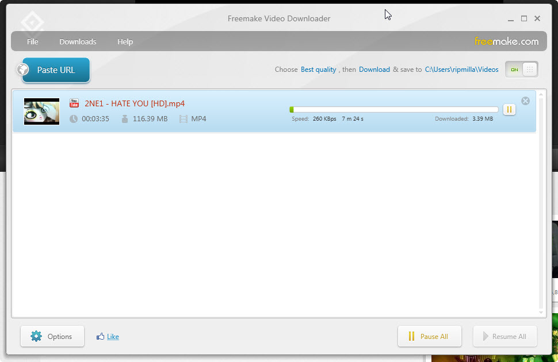Close the Freemake Video Downloader window

coord(537,18)
